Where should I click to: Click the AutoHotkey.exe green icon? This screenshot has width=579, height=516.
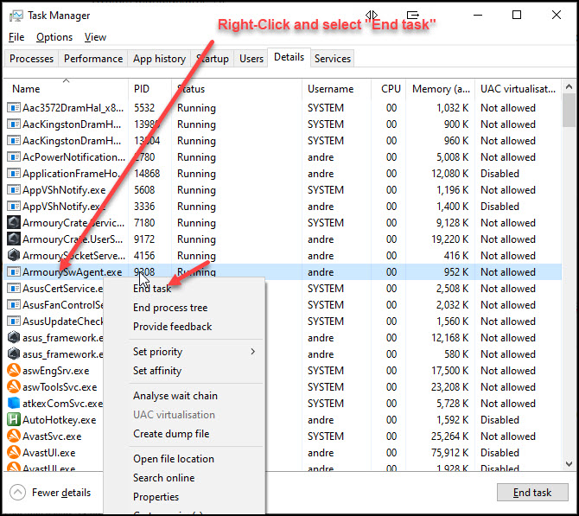14,420
